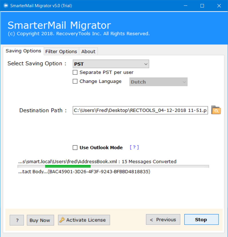Click the question mark help button
The height and width of the screenshot is (237, 228).
click(17, 220)
